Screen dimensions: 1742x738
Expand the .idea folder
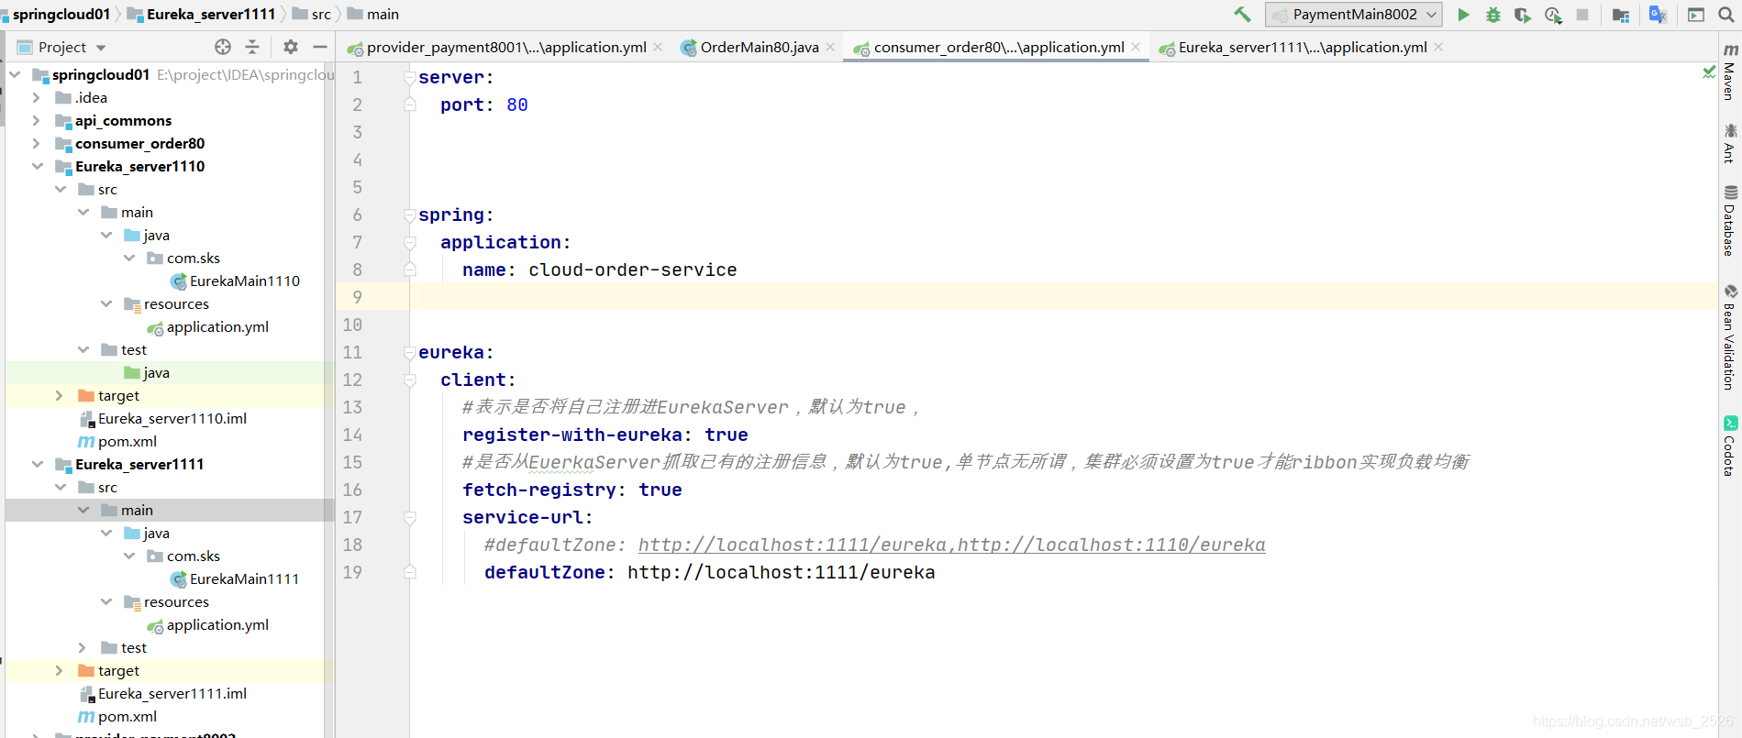click(x=36, y=97)
